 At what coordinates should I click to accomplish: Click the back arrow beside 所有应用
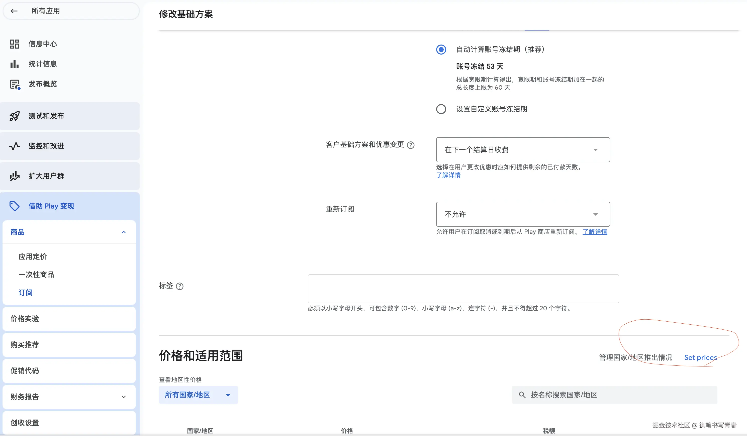pyautogui.click(x=14, y=11)
